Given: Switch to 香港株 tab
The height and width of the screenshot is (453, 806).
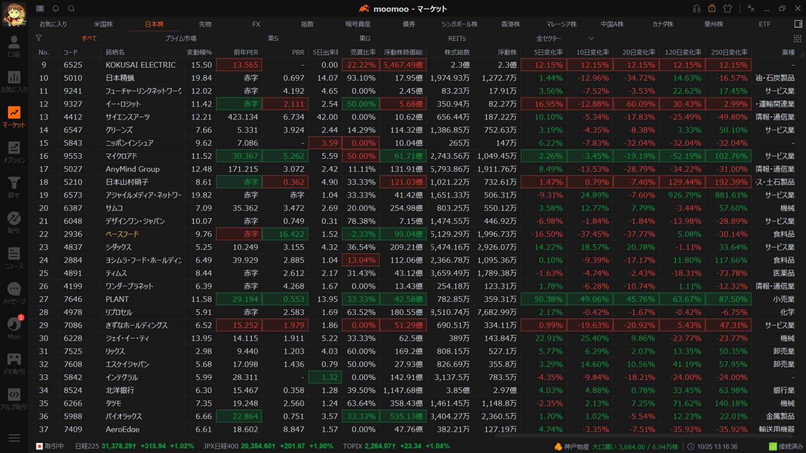Looking at the screenshot, I should pos(510,24).
